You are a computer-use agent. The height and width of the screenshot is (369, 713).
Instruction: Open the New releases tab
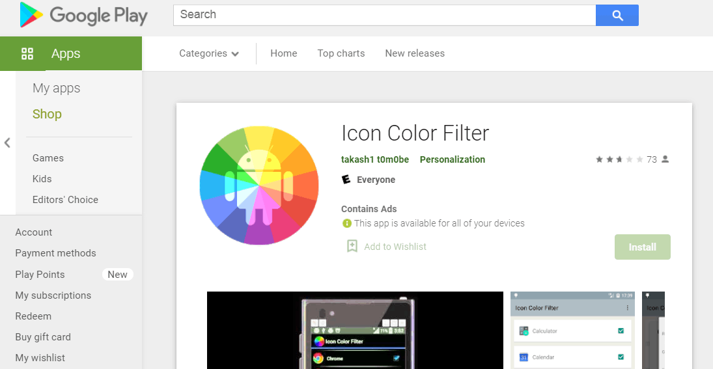(415, 53)
